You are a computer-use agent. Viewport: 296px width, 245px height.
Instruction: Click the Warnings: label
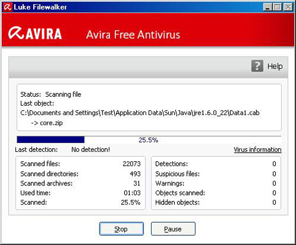[170, 184]
